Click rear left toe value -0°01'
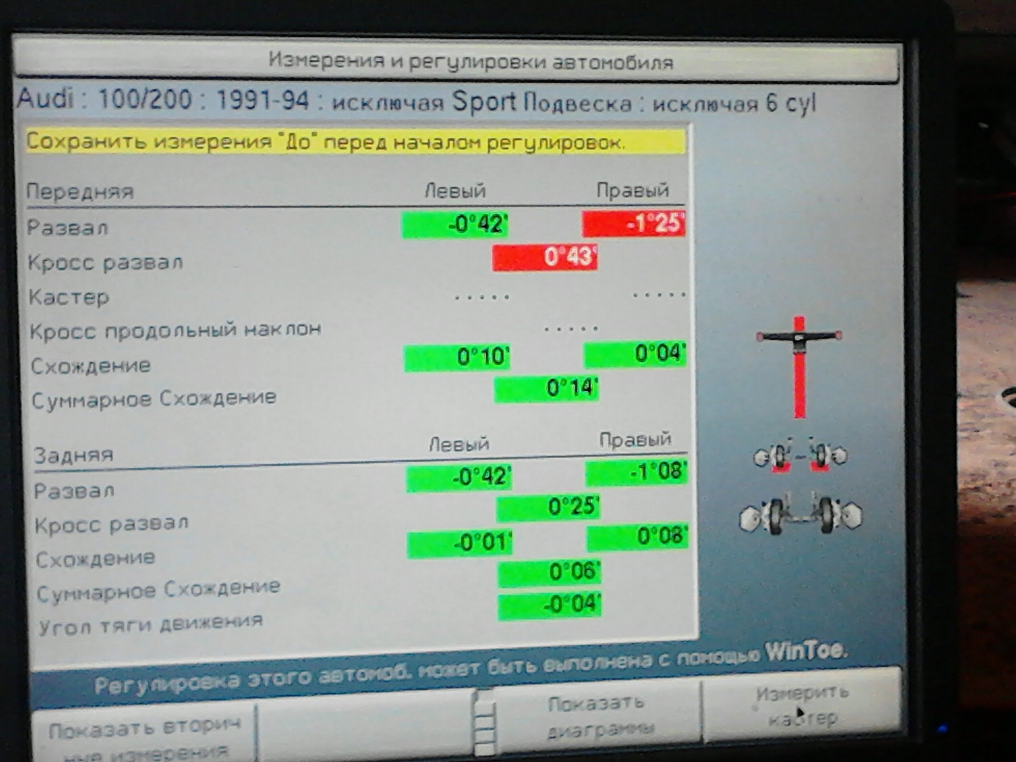This screenshot has width=1016, height=762. [x=459, y=544]
